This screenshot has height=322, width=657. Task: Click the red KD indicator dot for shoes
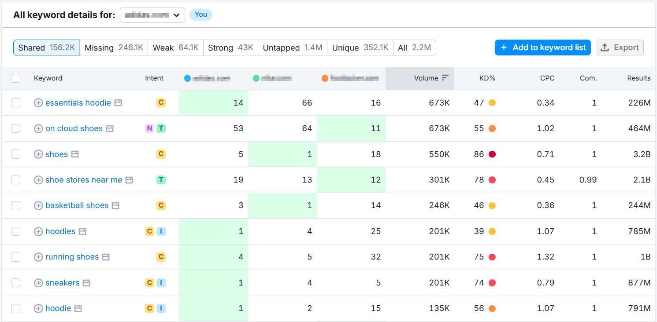coord(492,154)
